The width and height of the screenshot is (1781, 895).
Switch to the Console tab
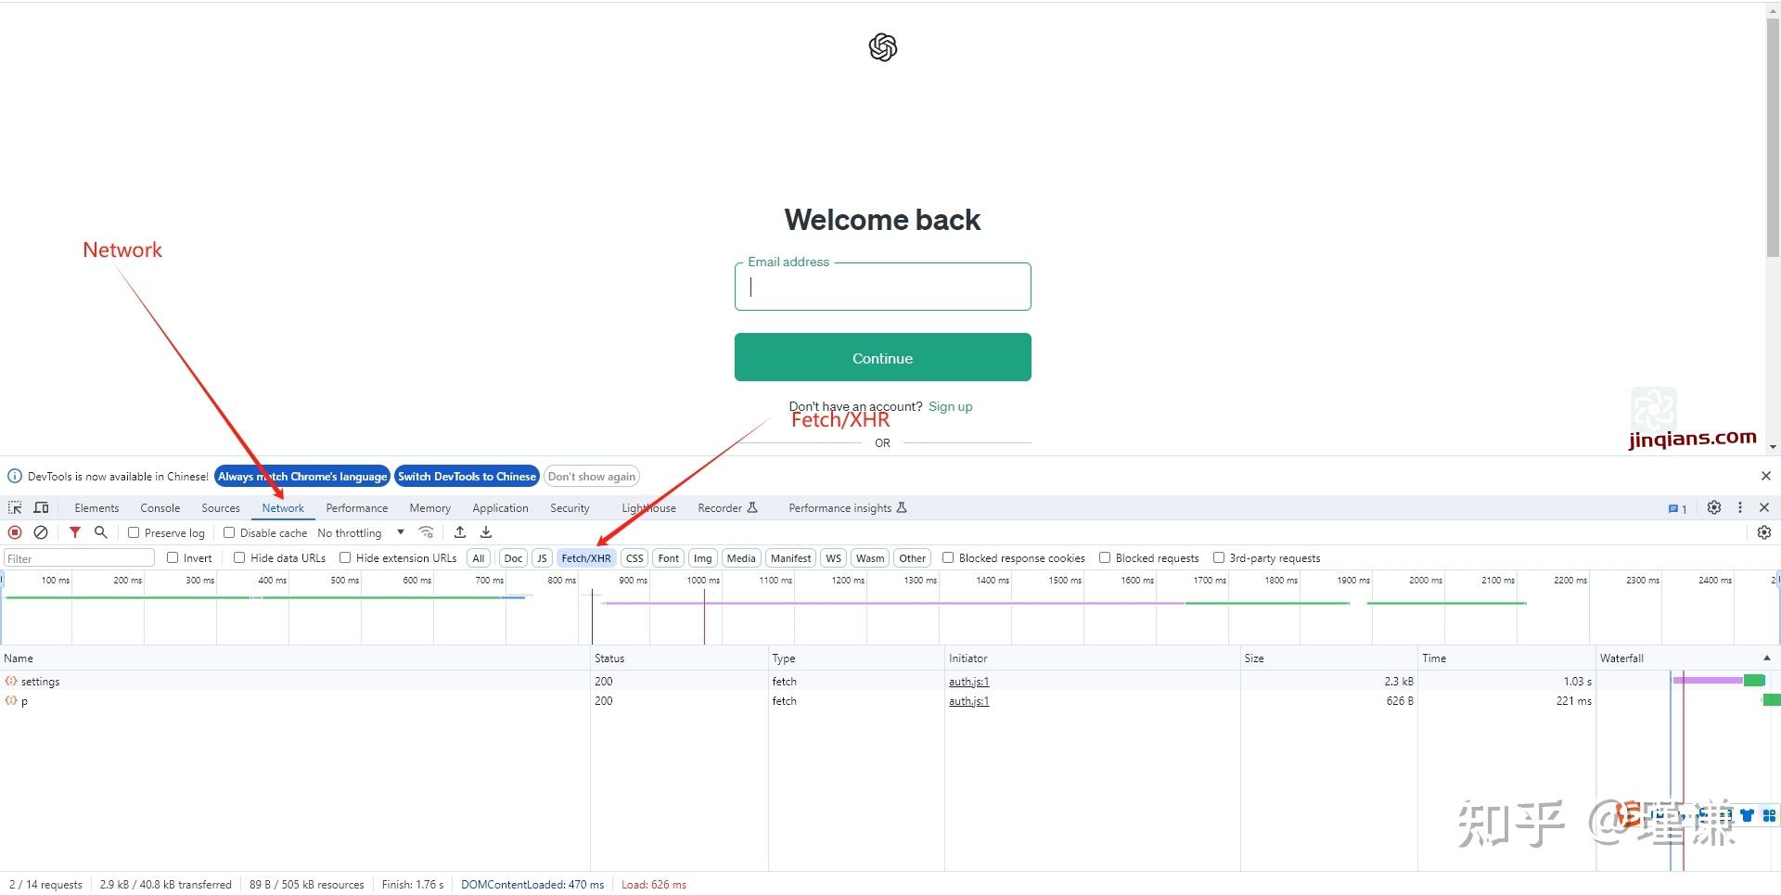[x=160, y=507]
